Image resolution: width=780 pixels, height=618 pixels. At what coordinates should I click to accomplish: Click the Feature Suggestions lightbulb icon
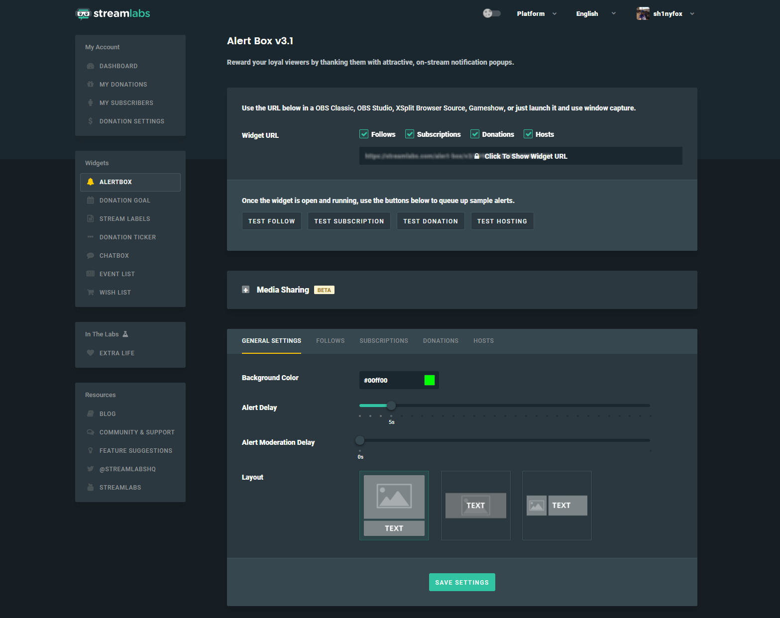[91, 451]
